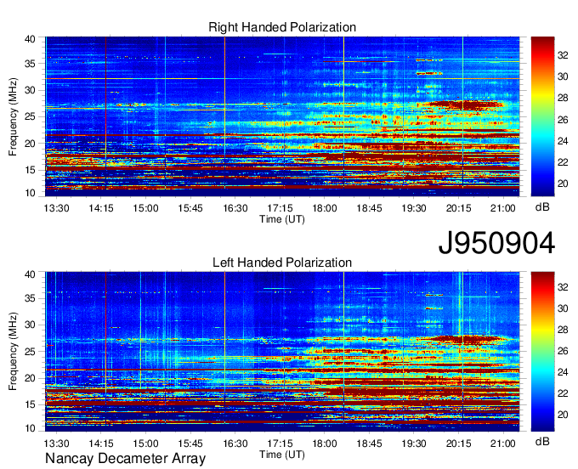Click the 35 MHz frequency tick on right-handed plot
Screen dimensions: 578x469
30,64
